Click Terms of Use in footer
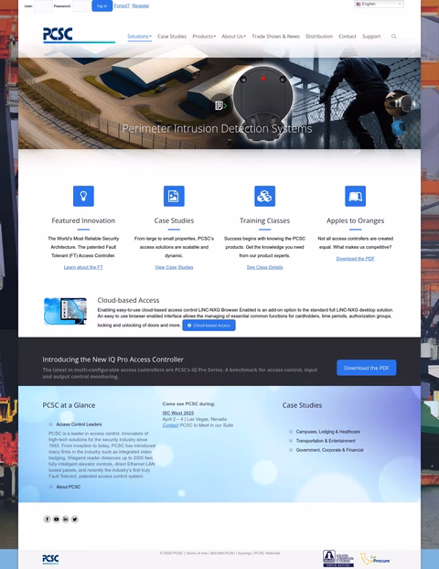439x569 pixels. [x=197, y=553]
